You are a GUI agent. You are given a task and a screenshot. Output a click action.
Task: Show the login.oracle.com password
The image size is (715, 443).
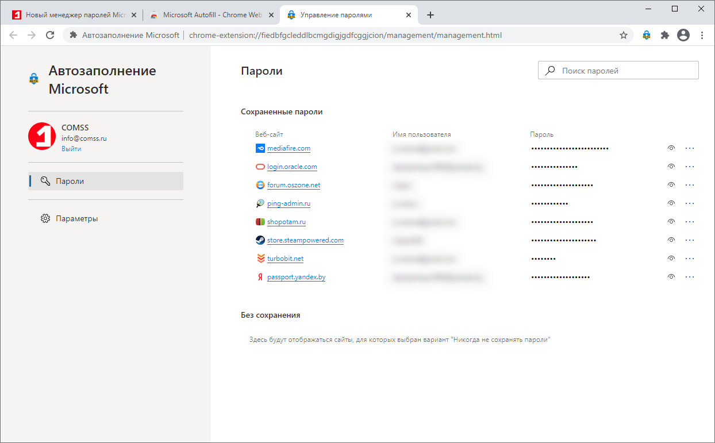(671, 167)
